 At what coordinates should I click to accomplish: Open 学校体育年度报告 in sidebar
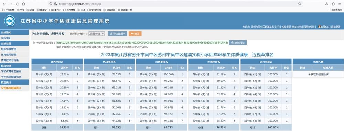tap(14, 71)
